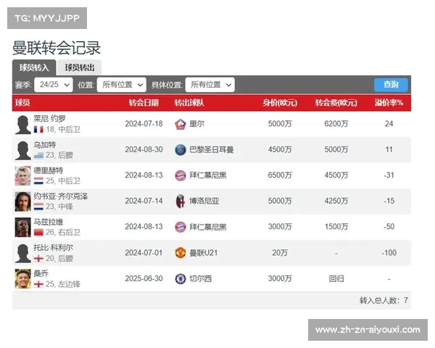Open player name 乌加特
This screenshot has width=435, height=348.
click(45, 144)
